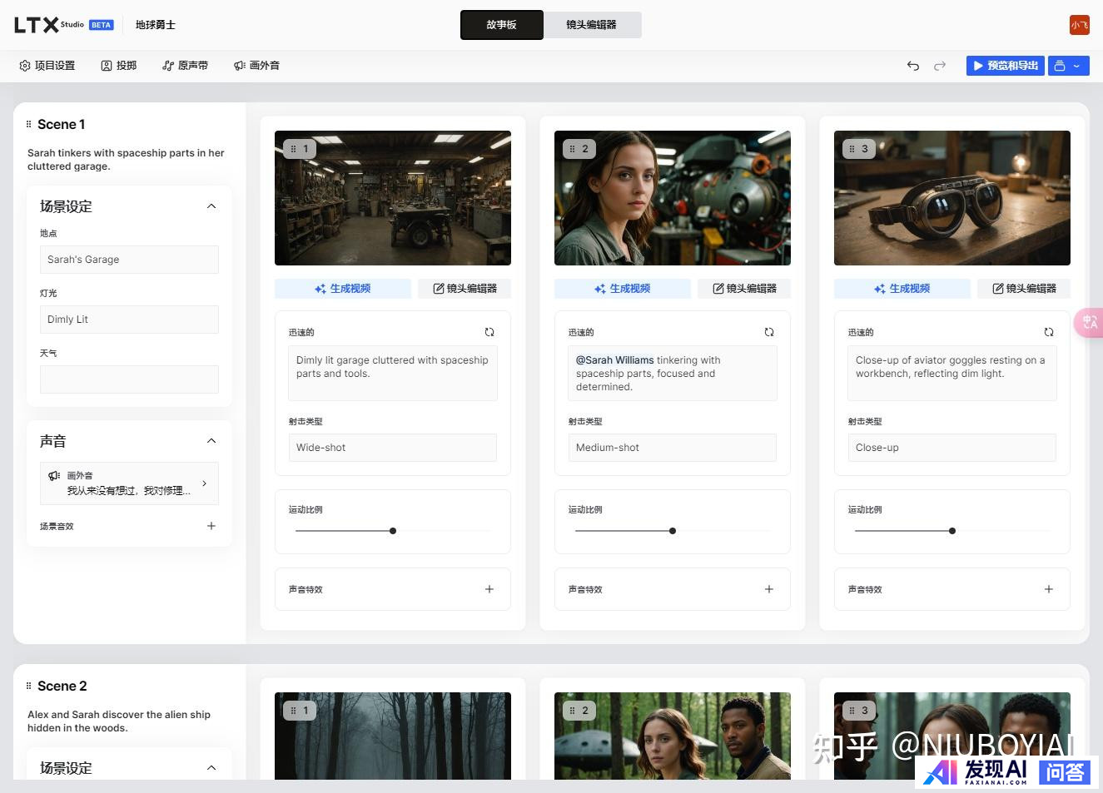This screenshot has height=793, width=1103.
Task: Switch to the 镜头编辑器 tab
Action: 592,25
